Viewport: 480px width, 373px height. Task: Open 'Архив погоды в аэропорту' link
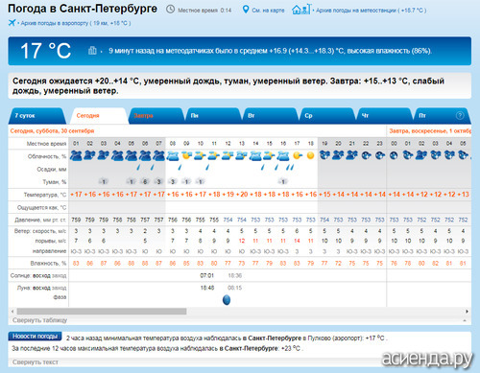76,23
